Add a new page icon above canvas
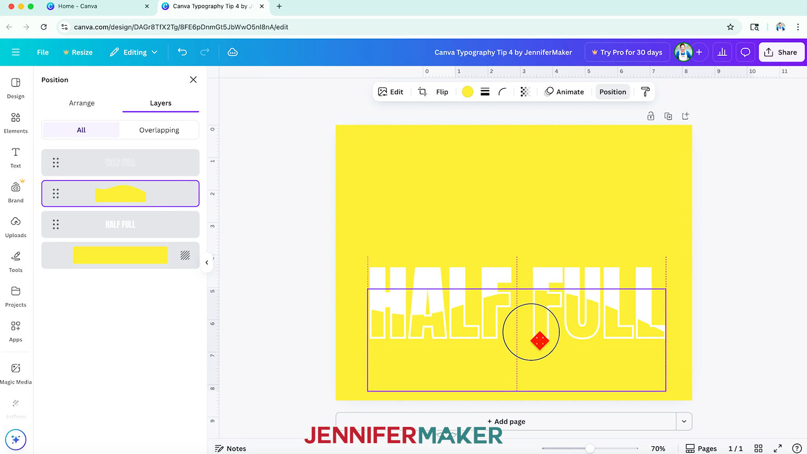The width and height of the screenshot is (807, 454). (x=685, y=116)
